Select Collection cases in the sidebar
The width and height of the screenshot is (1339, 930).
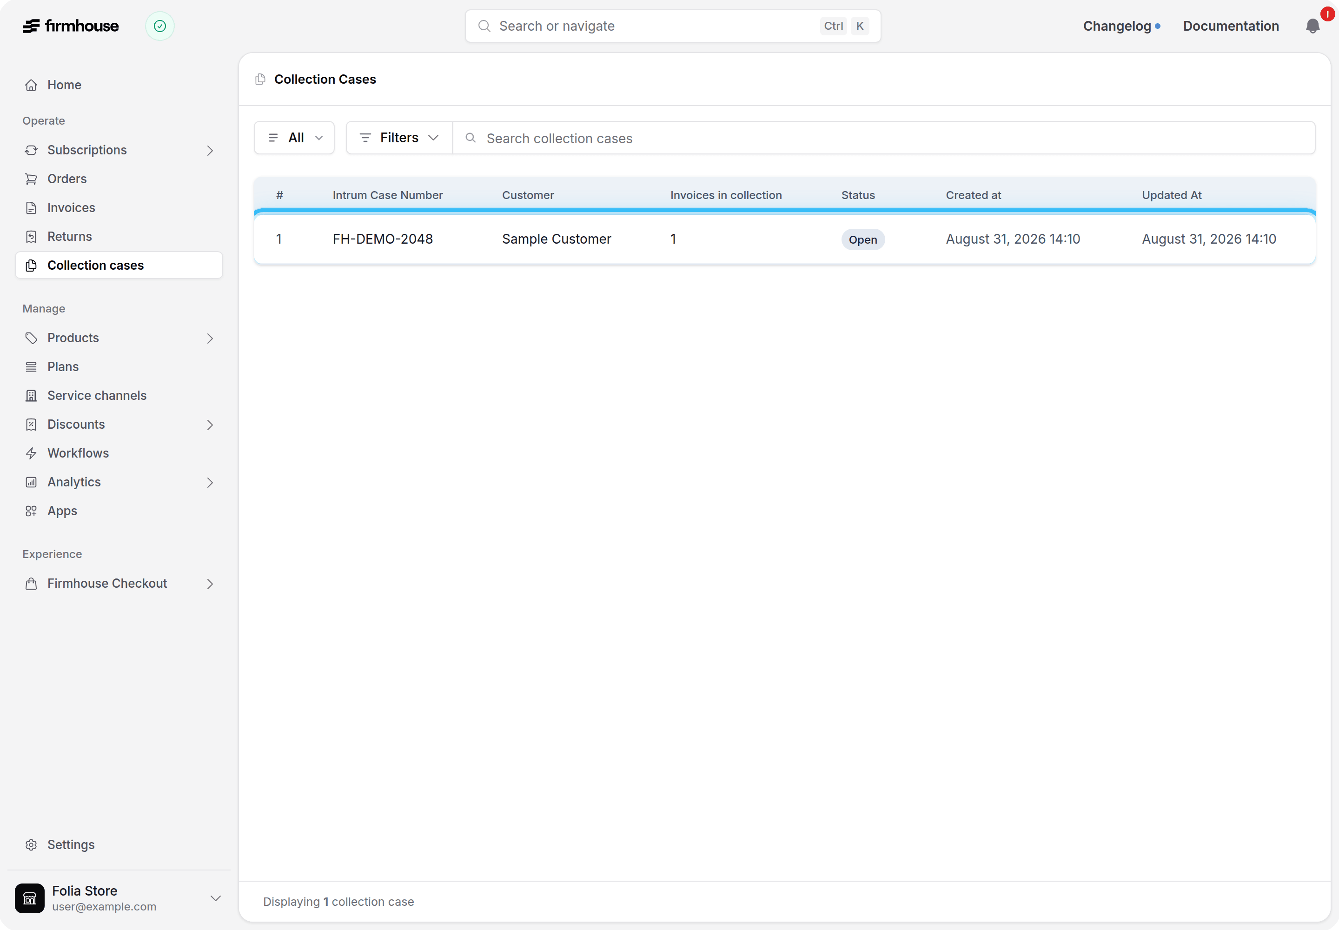119,266
